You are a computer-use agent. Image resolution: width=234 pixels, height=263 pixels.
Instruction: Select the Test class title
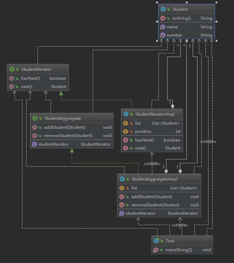point(170,241)
